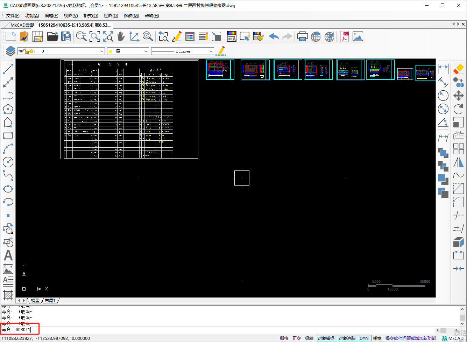Open the 功能(A) menu
The image size is (467, 342).
pyautogui.click(x=32, y=16)
